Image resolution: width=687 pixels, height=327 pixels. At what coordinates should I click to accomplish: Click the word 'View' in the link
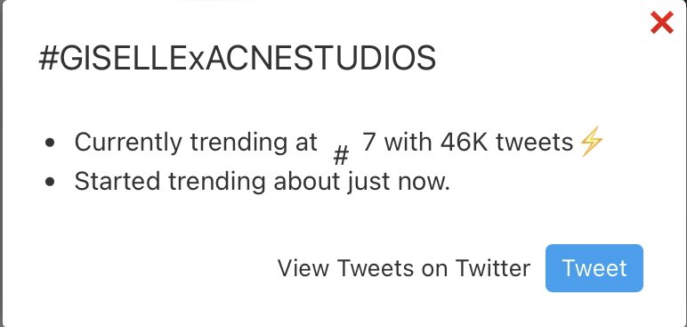coord(303,268)
